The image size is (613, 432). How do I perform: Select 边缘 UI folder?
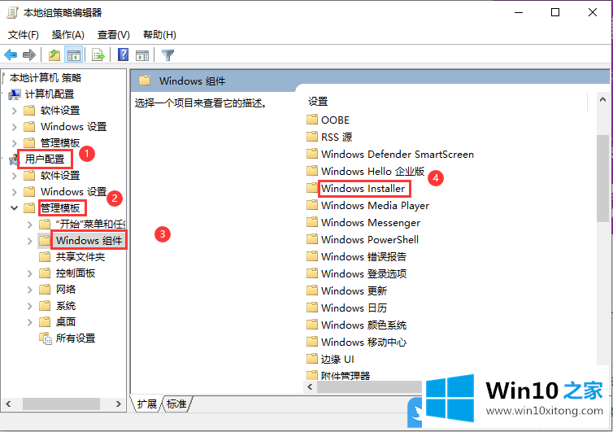[337, 359]
